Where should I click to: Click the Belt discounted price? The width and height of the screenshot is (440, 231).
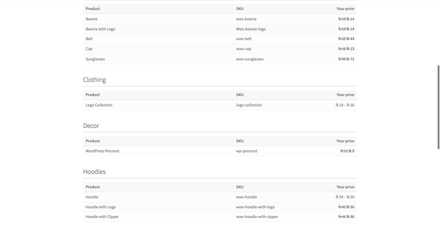351,39
